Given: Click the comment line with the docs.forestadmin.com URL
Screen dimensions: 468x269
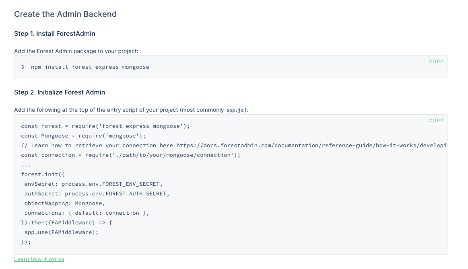Looking at the screenshot, I should [x=234, y=145].
